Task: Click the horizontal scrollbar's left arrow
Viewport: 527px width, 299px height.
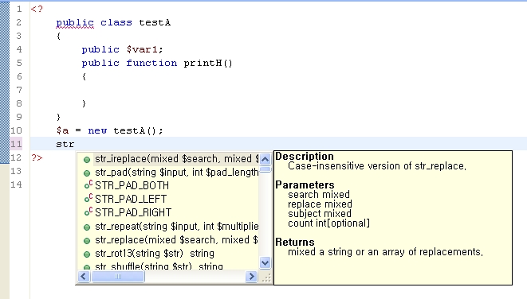Action: click(x=84, y=277)
